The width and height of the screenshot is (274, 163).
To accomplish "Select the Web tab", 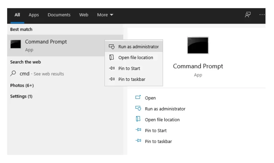I will pyautogui.click(x=84, y=15).
